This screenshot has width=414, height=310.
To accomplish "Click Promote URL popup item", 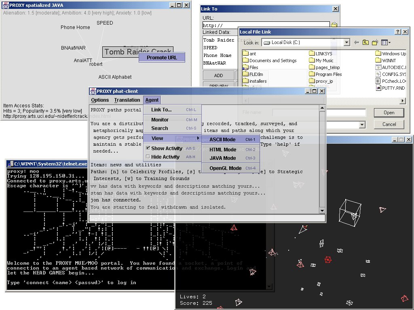I will tap(162, 58).
